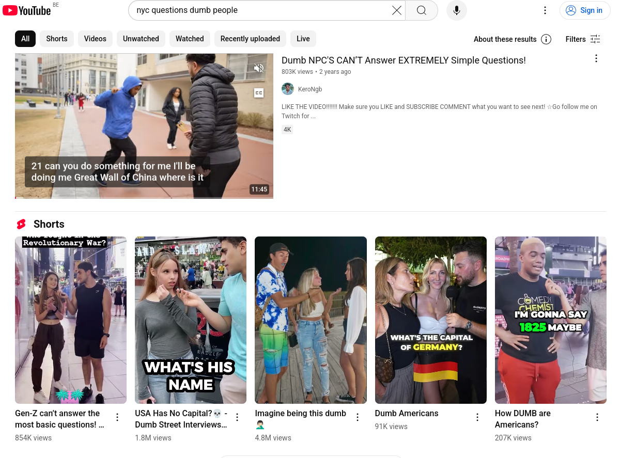Open the capital of Germany short thumbnail

[431, 320]
